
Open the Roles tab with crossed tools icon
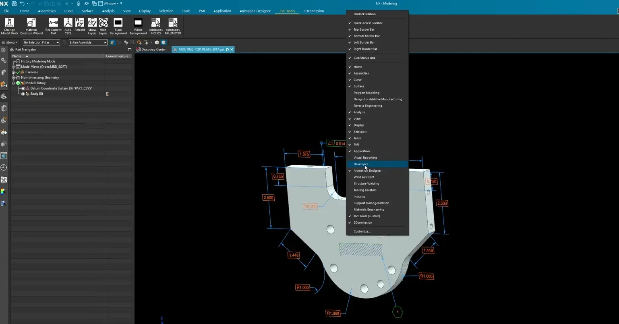[4, 179]
